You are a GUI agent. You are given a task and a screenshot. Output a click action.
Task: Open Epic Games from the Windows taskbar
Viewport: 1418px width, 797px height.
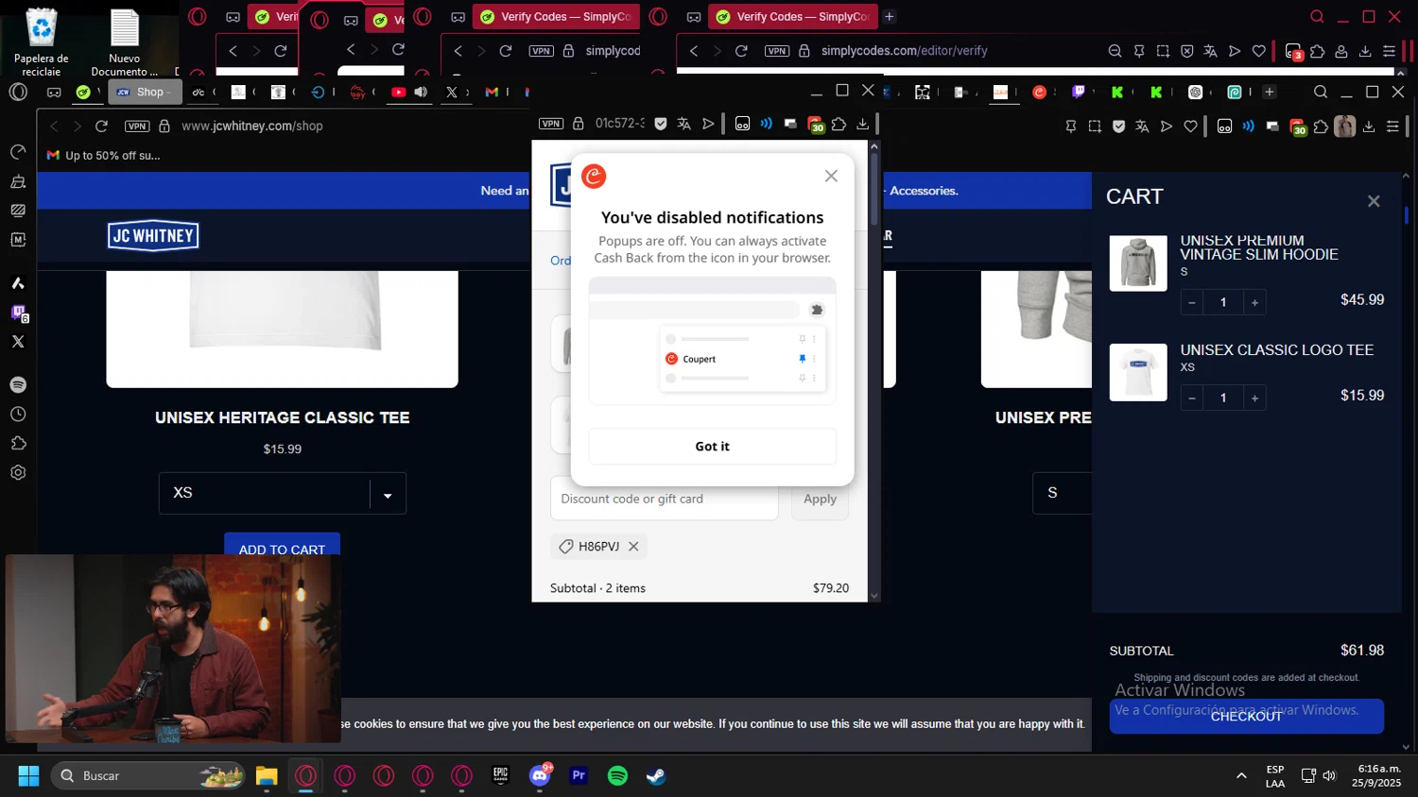(501, 776)
